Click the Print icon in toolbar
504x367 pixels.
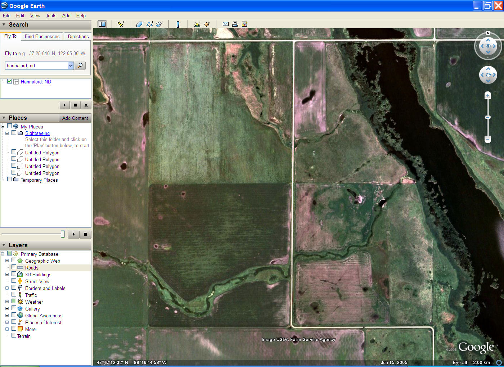[x=235, y=24]
